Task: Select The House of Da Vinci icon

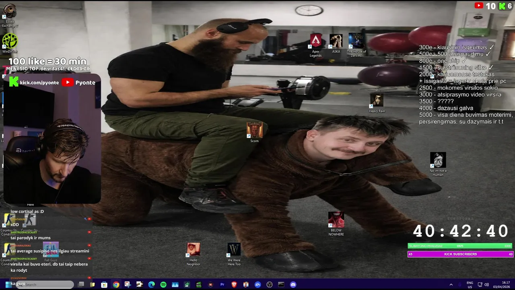Action: [x=356, y=45]
